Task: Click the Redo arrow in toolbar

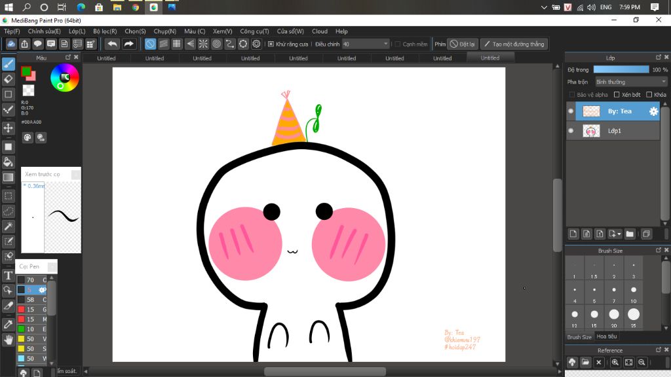Action: coord(128,44)
